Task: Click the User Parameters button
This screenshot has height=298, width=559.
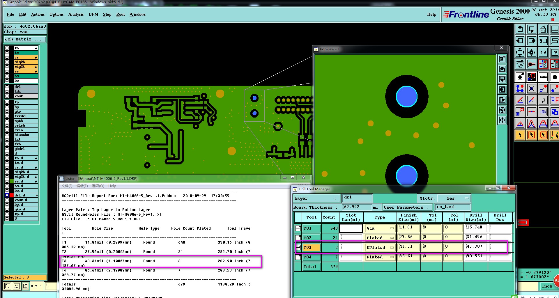Action: (407, 207)
